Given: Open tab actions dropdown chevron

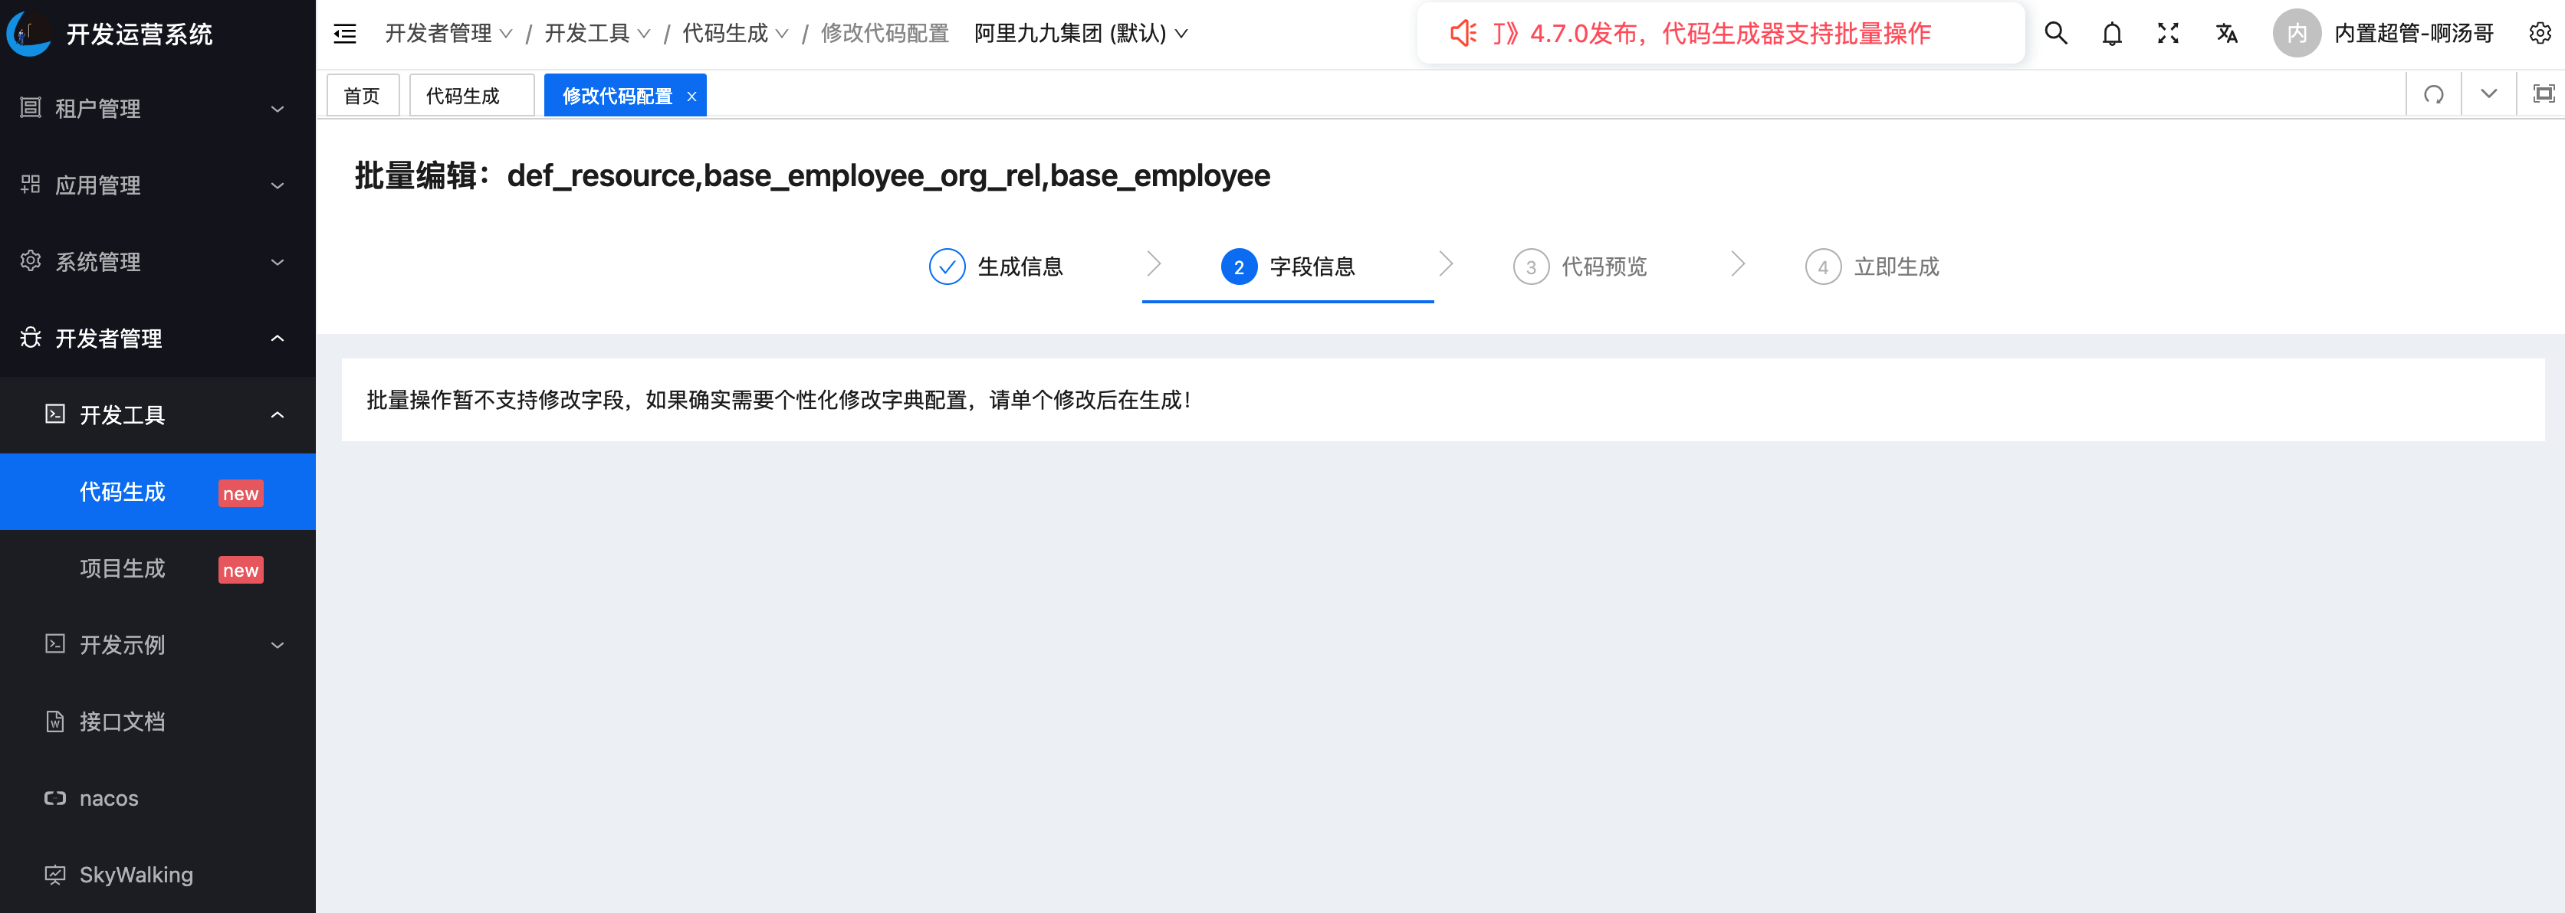Looking at the screenshot, I should tap(2488, 94).
